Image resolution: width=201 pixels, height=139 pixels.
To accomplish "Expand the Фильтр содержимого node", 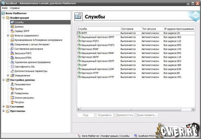I will [8, 35].
